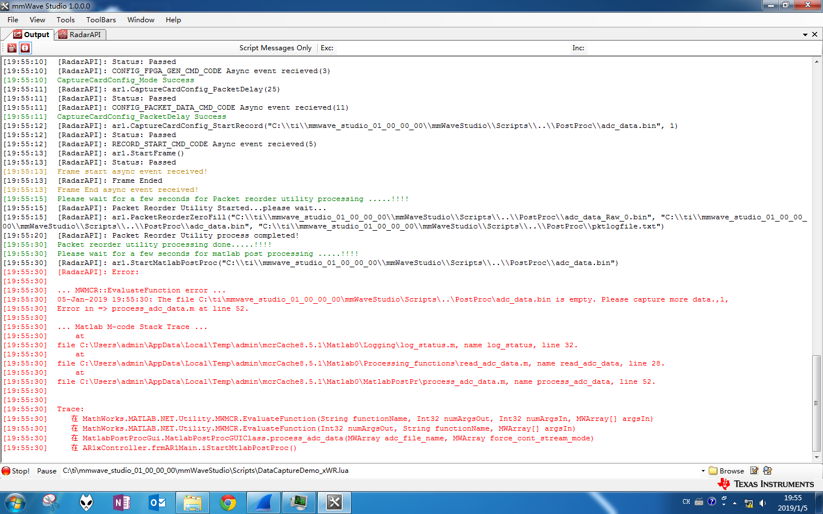
Task: Click the 'CaptureCardConfig_PacketDelay Success' line
Action: click(x=142, y=117)
